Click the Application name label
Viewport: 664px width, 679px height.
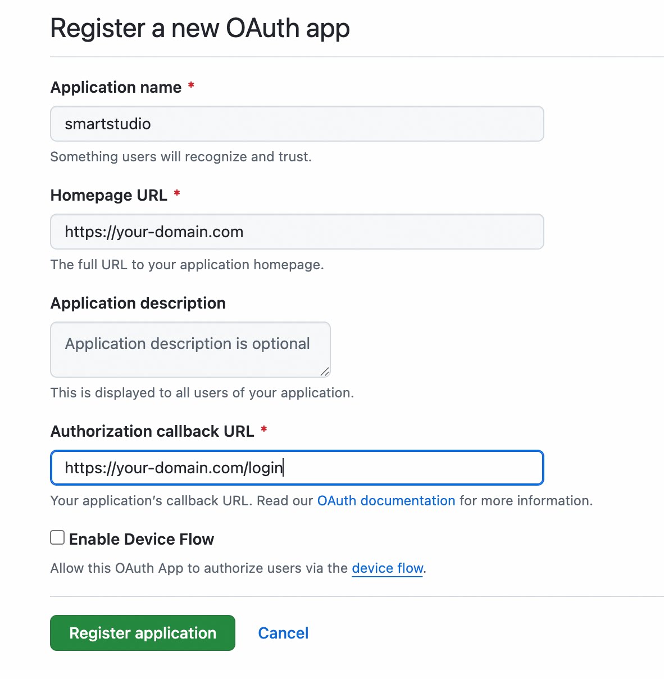point(116,87)
